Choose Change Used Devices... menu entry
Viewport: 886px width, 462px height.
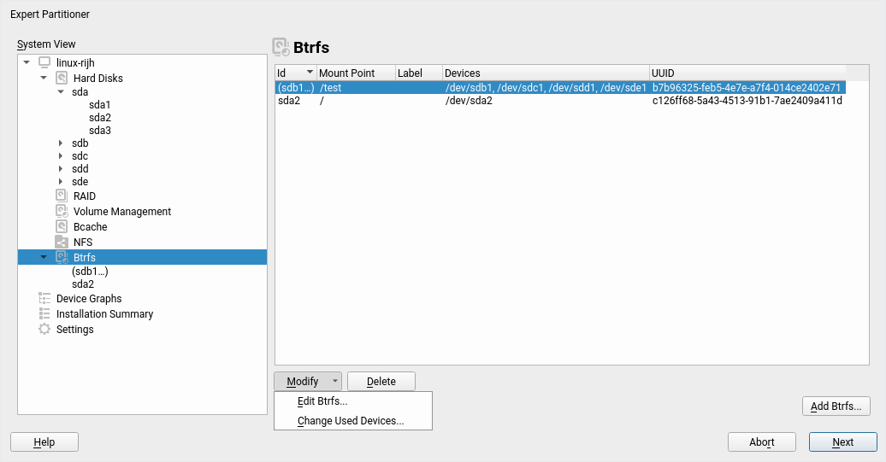pos(351,421)
